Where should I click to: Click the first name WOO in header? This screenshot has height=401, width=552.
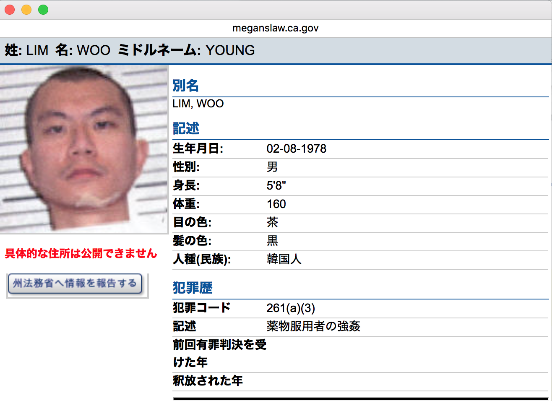click(x=94, y=50)
